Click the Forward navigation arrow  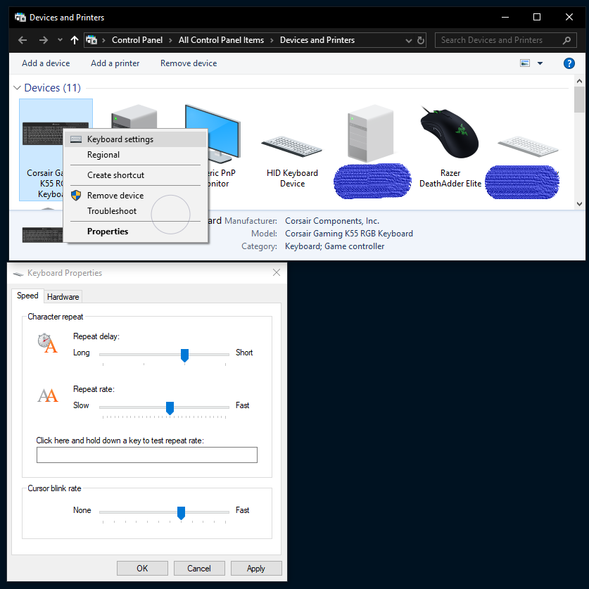point(44,40)
